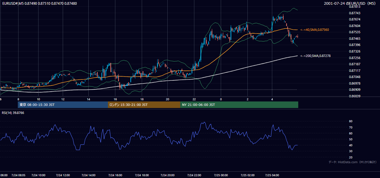Click the 7/24 18:00 bottom time label
This screenshot has height=178, width=380.
(x=142, y=175)
